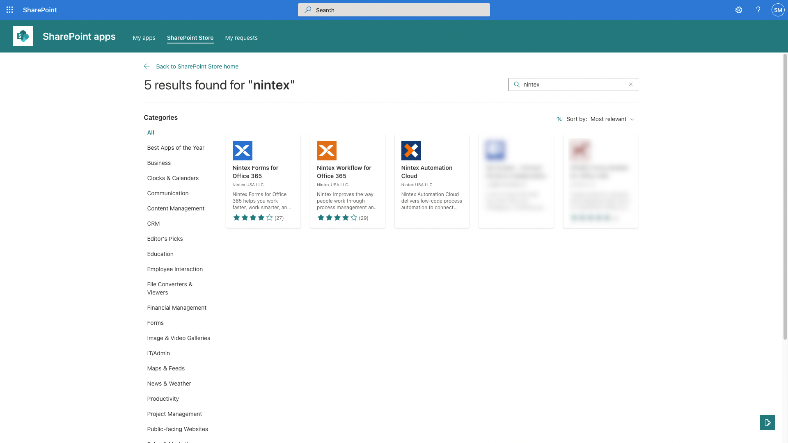Select the Maps & Feeds category
Viewport: 788px width, 443px height.
click(x=166, y=368)
